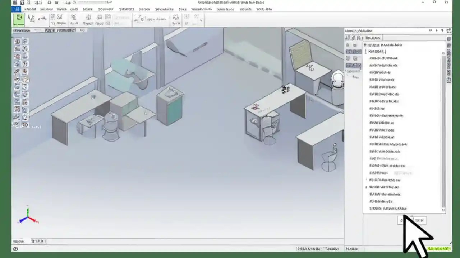Expand the RAND54 tree node
This screenshot has height=258, width=460.
(x=365, y=51)
